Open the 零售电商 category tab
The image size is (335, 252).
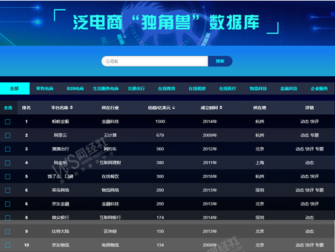coord(45,88)
